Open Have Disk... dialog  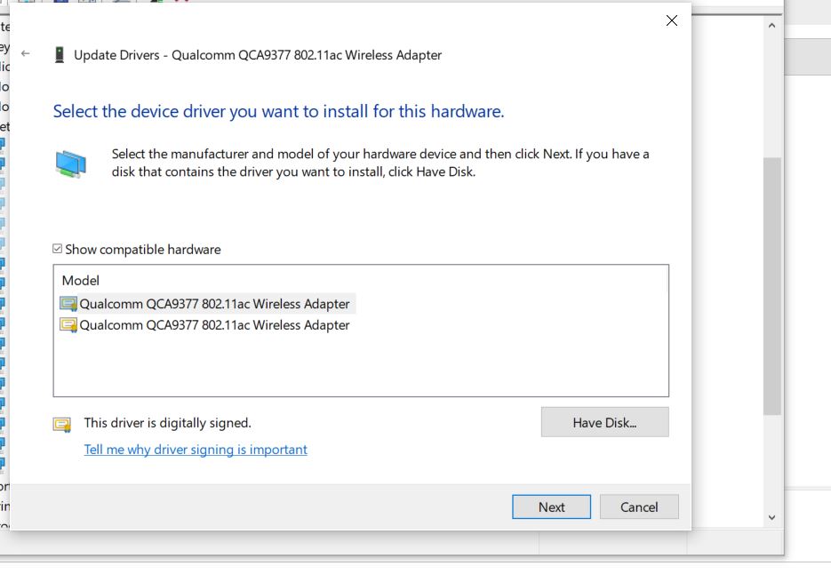[604, 422]
